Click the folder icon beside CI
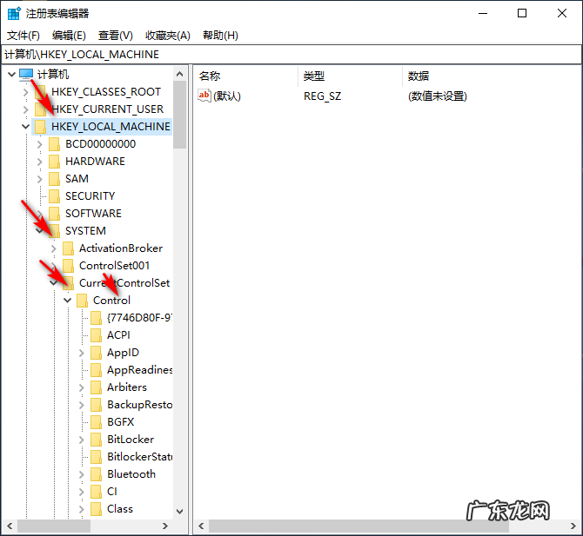This screenshot has height=536, width=583. point(96,492)
